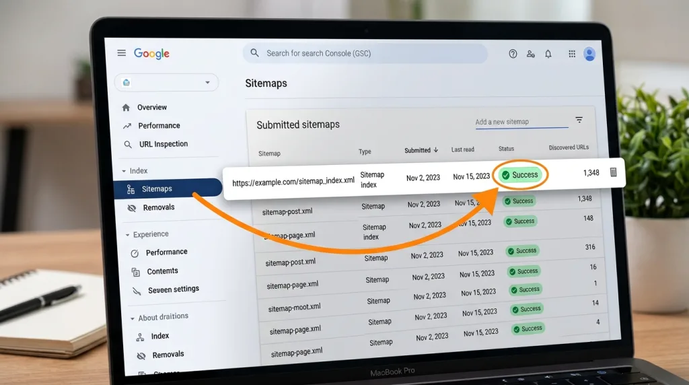Image resolution: width=689 pixels, height=385 pixels.
Task: Click the magnifier icon in search bar
Action: pos(255,53)
